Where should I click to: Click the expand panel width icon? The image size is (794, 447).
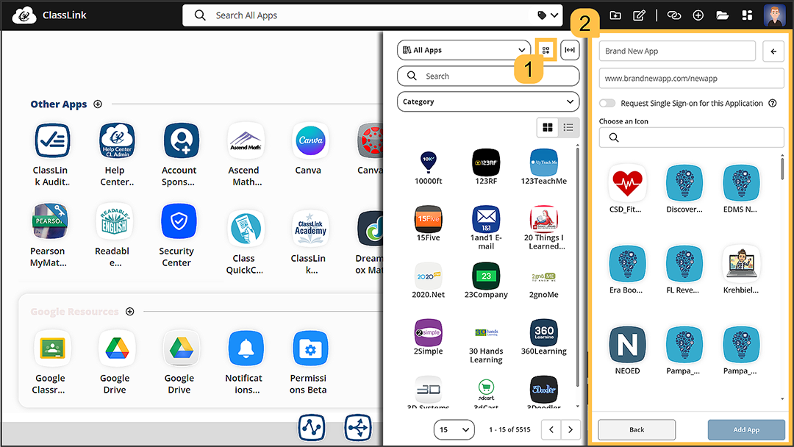[570, 50]
